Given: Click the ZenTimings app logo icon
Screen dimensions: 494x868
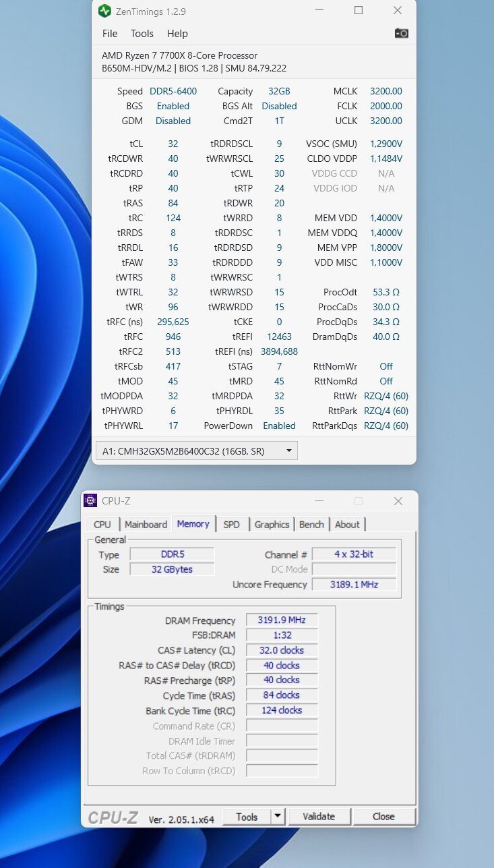Looking at the screenshot, I should (x=104, y=11).
